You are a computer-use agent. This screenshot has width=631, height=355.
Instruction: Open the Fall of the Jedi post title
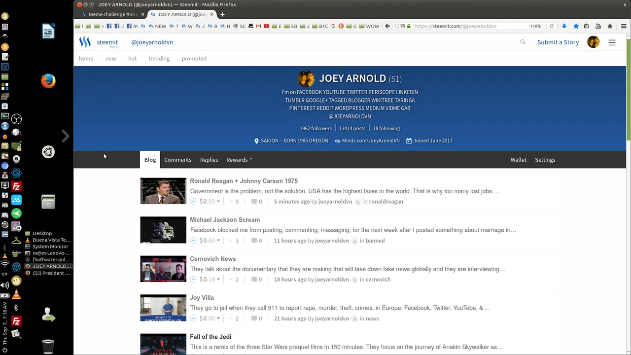click(x=210, y=337)
